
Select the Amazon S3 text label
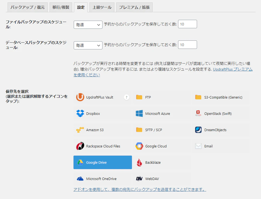pos(95,130)
